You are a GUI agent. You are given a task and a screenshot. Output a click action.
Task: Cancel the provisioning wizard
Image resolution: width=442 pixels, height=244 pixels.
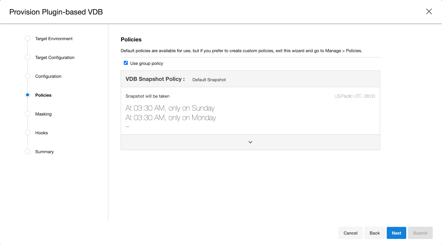tap(350, 233)
